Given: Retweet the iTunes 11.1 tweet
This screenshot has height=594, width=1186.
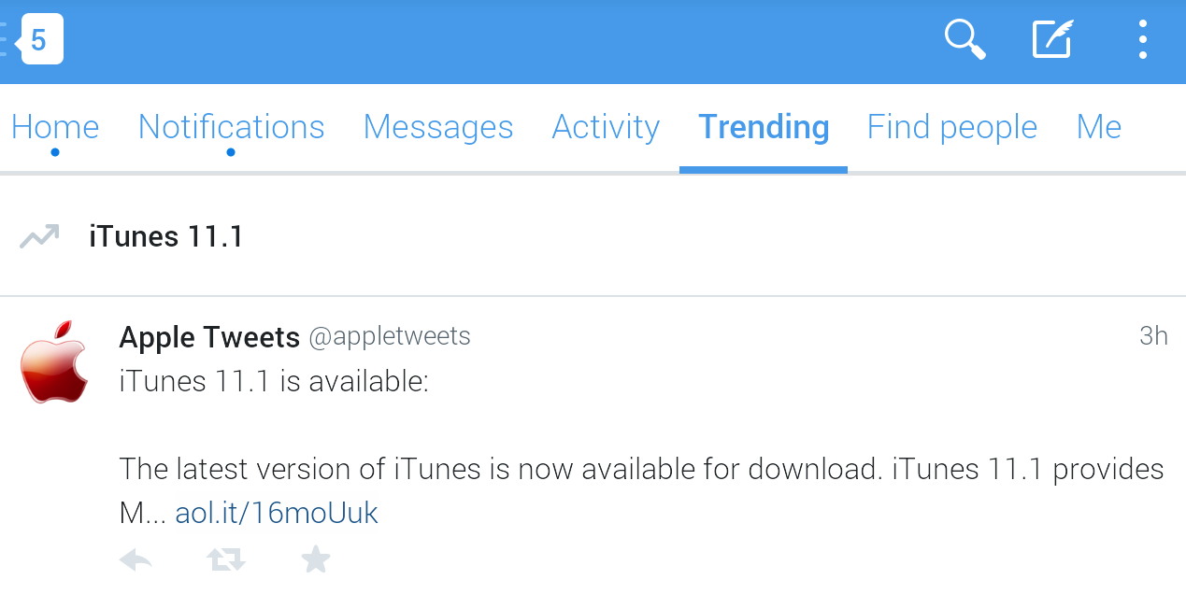Looking at the screenshot, I should (225, 559).
